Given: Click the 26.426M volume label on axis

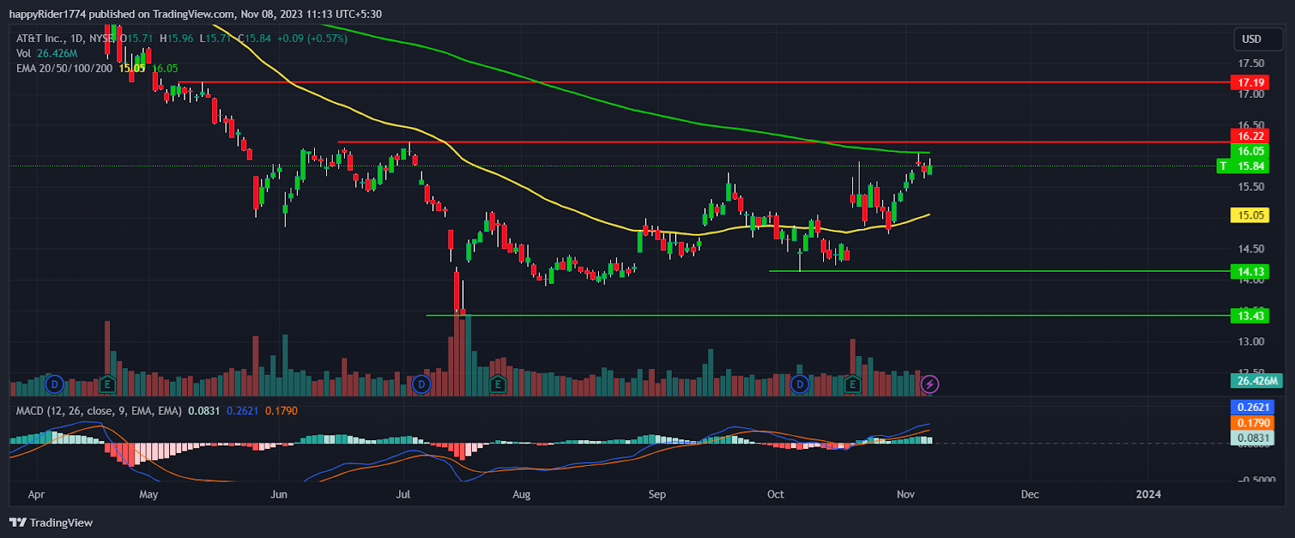Looking at the screenshot, I should (x=1256, y=380).
